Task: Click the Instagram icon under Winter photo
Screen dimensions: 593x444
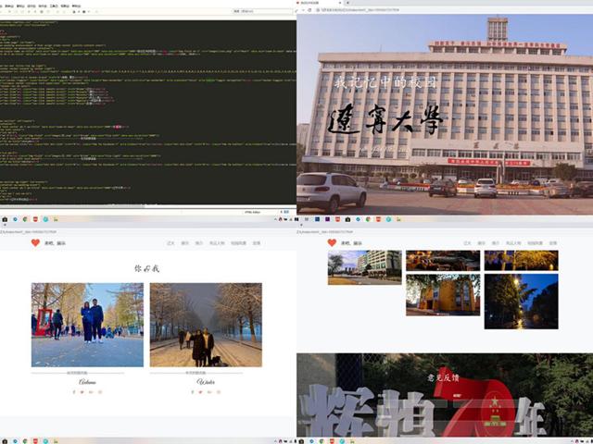Action: [219, 392]
